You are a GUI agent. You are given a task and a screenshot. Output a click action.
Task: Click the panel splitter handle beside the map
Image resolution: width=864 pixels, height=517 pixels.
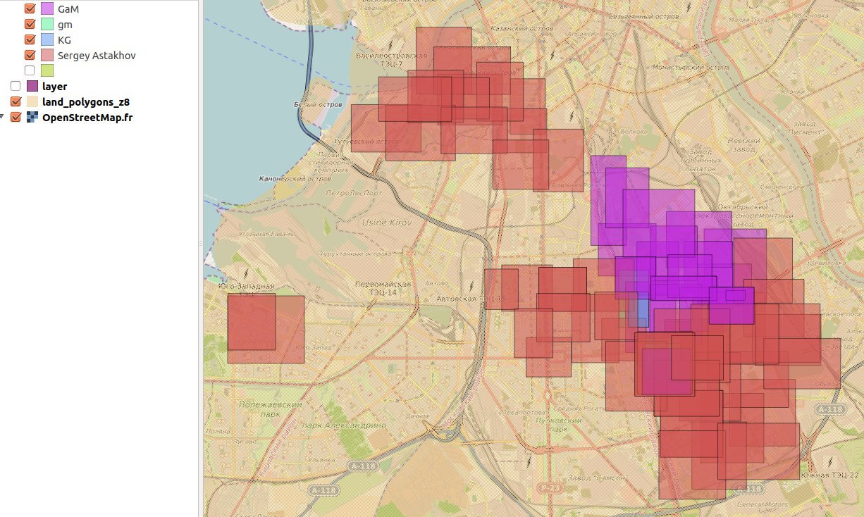[200, 243]
